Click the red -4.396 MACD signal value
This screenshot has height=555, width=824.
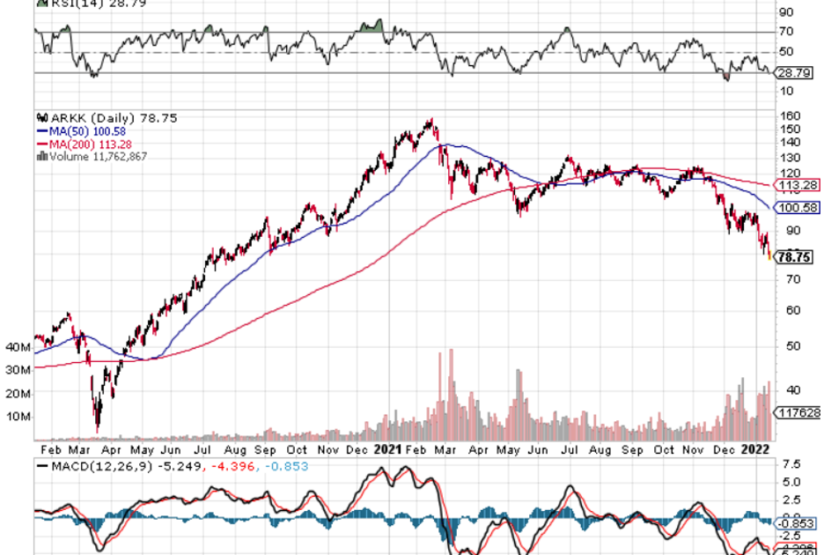(227, 467)
